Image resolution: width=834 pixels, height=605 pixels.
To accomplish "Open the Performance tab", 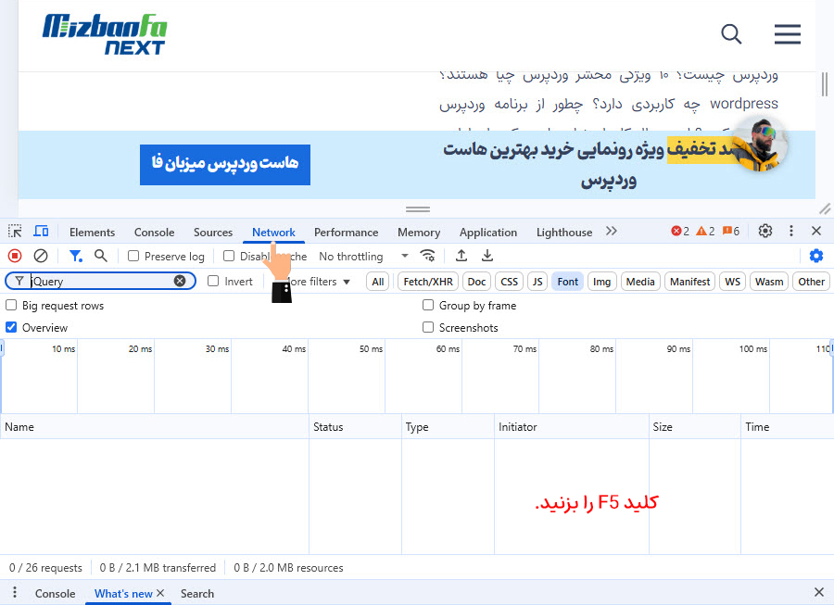I will point(346,233).
